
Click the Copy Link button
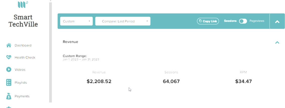208,21
